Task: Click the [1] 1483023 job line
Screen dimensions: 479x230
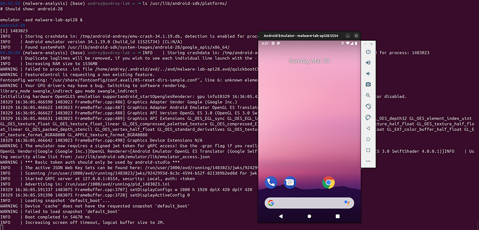Action: pos(14,31)
